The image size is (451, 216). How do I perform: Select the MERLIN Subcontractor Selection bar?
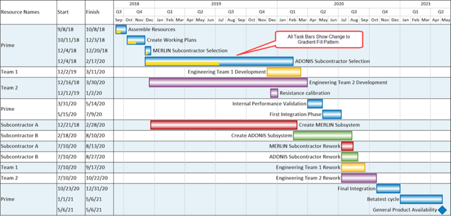point(148,51)
